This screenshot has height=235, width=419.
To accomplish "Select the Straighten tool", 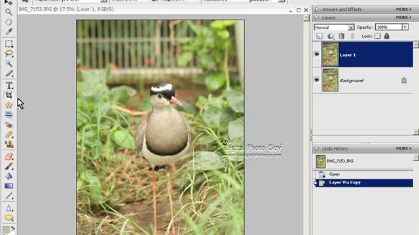I will pyautogui.click(x=9, y=114).
